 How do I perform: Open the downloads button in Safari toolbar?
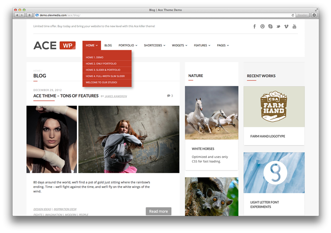(x=314, y=15)
